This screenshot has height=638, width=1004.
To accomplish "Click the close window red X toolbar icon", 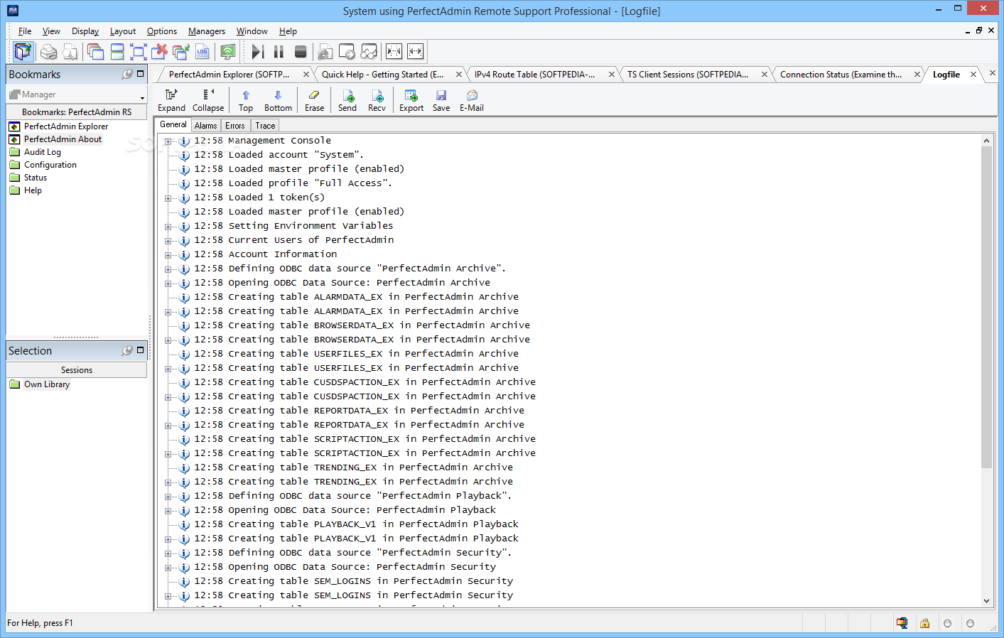I will click(x=160, y=52).
